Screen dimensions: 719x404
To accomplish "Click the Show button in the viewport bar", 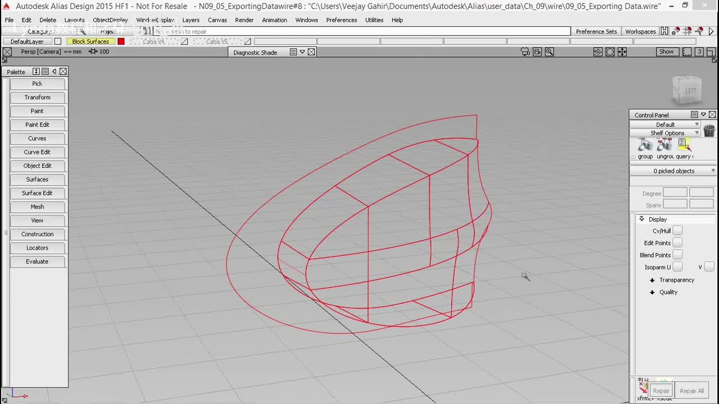I will click(666, 52).
